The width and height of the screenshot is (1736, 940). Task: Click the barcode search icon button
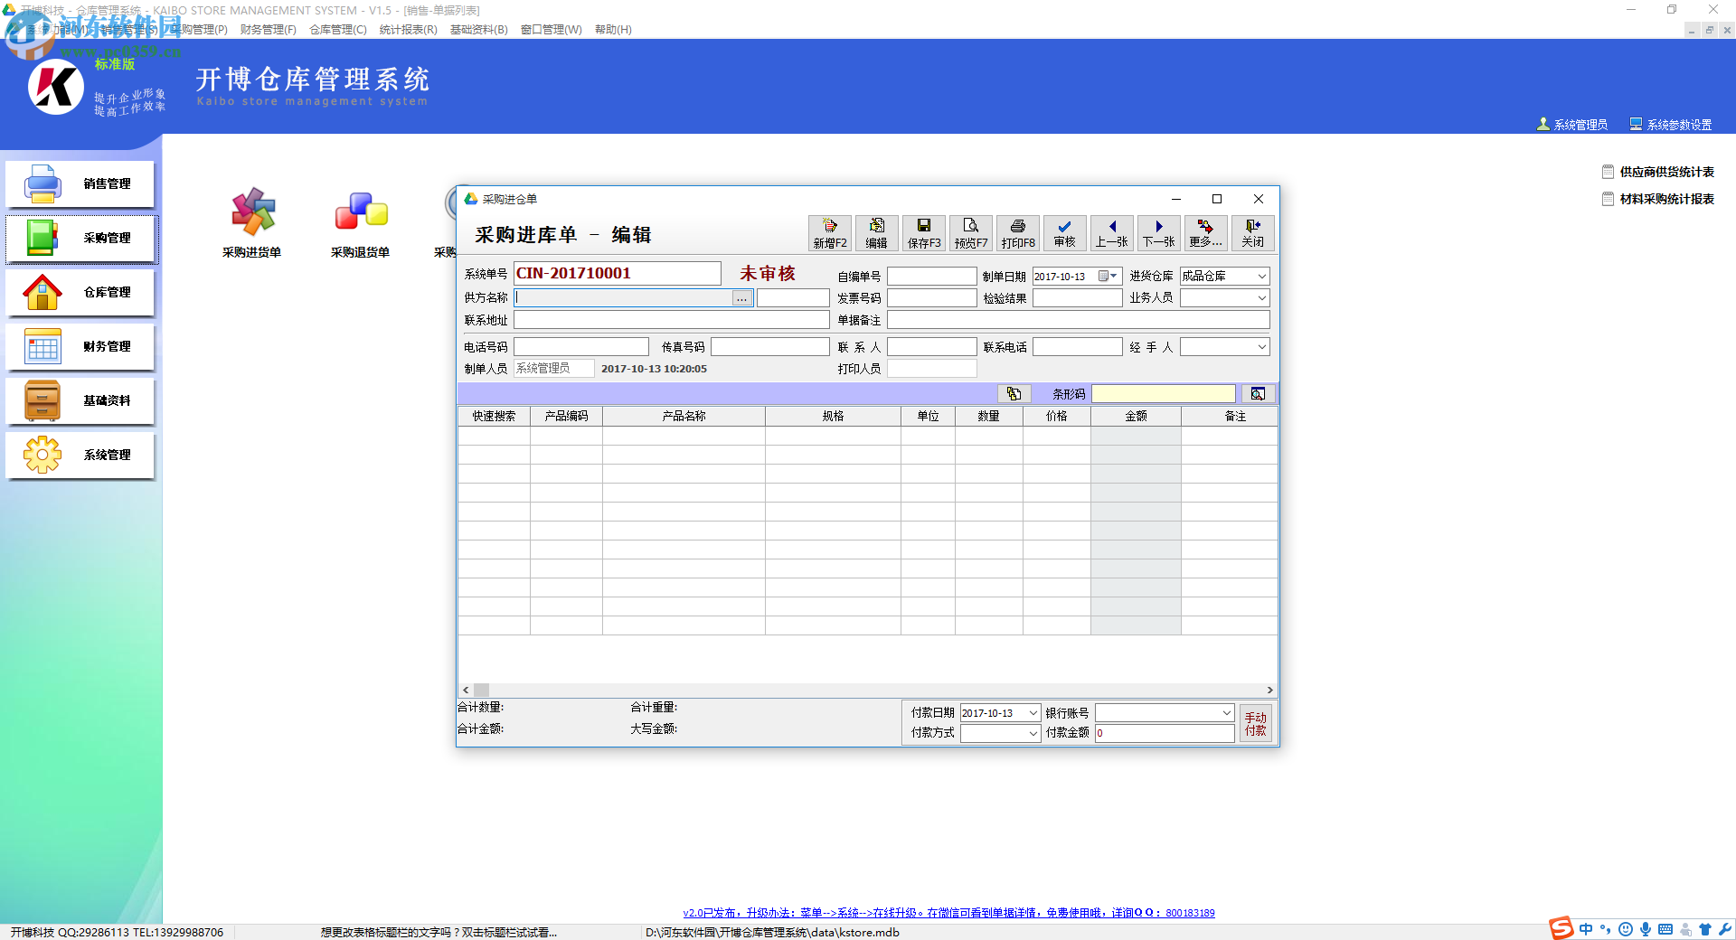click(x=1257, y=394)
